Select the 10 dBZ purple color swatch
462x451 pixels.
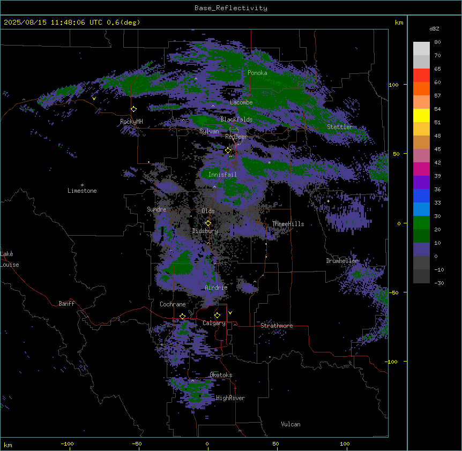pos(421,250)
